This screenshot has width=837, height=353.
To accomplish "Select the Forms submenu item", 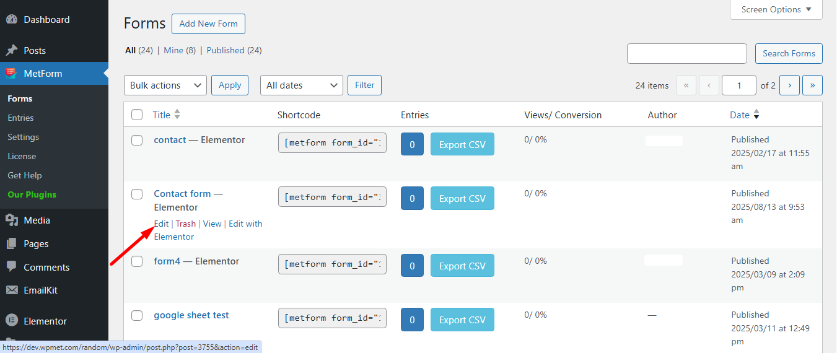I will 20,98.
